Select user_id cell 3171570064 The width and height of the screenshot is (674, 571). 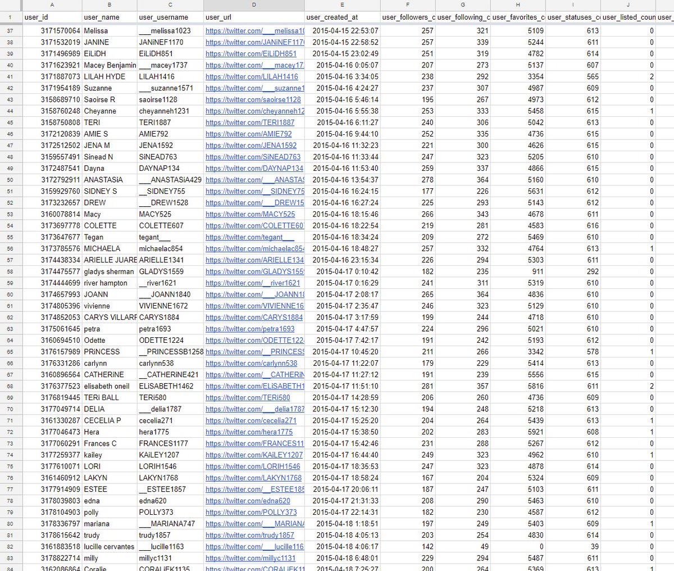click(52, 31)
